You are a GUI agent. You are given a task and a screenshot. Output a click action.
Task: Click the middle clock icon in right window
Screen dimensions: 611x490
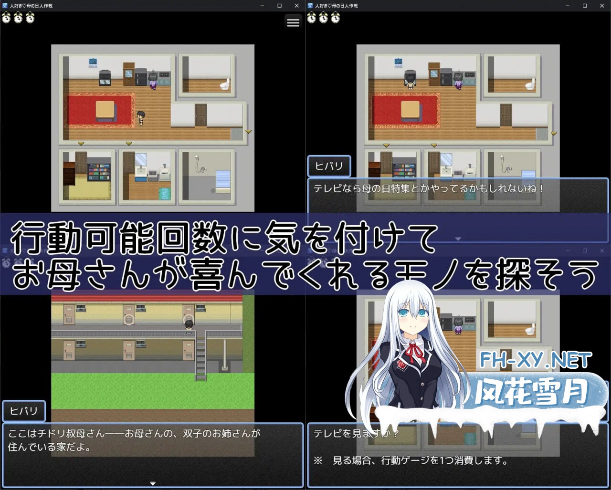324,18
